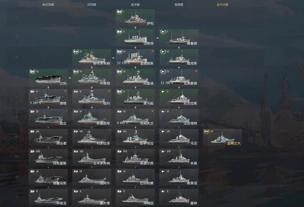Click the aircraft carrier icon on 兰利 card
The image size is (304, 207).
[x=32, y=72]
